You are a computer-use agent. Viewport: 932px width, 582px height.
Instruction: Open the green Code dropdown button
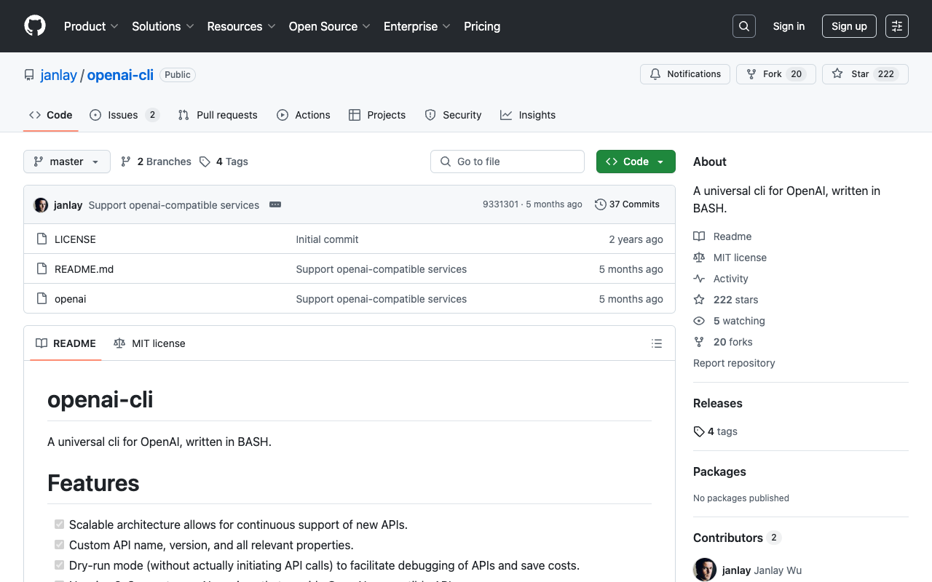[x=636, y=162]
